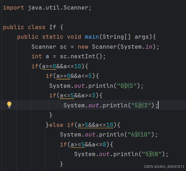The width and height of the screenshot is (186, 171).
Task: Click the italic in field of System.in
Action: (x=149, y=47)
